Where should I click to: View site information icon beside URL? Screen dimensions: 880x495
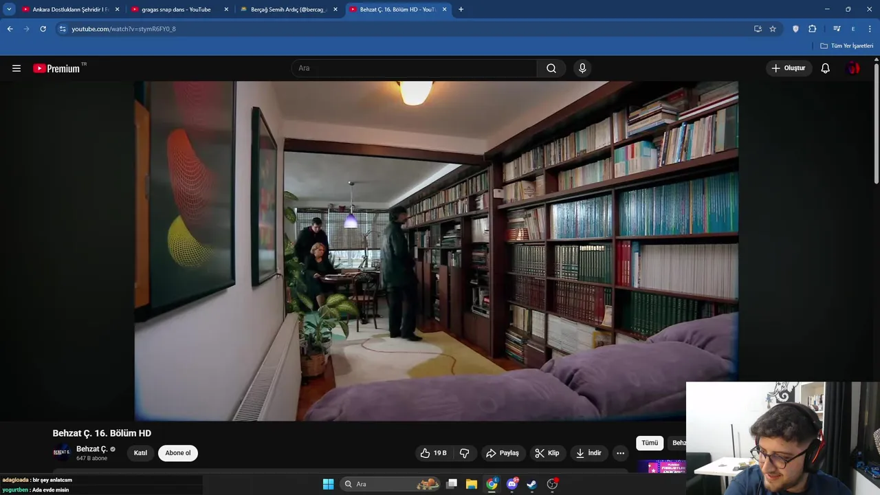[x=63, y=29]
